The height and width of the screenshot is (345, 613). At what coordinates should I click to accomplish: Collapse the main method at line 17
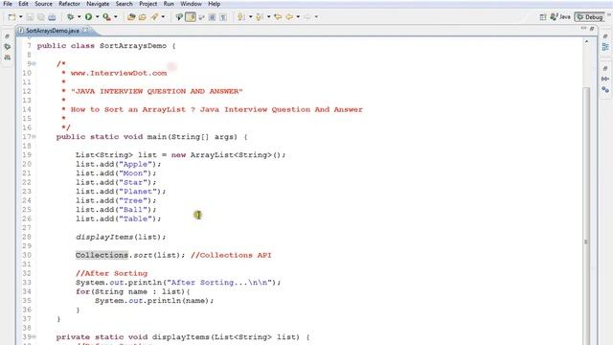pos(34,137)
